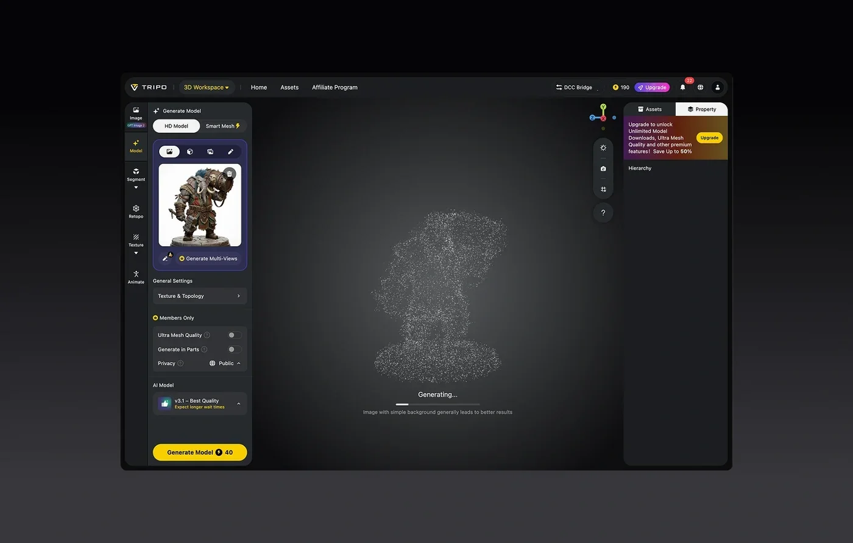Expand the Segment tool arrow
The height and width of the screenshot is (543, 853).
tap(136, 188)
